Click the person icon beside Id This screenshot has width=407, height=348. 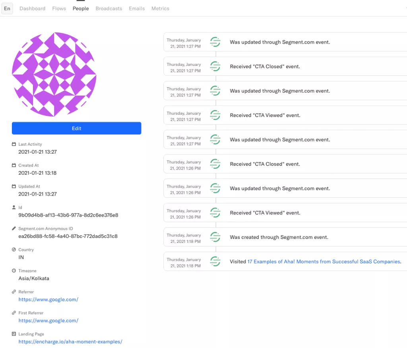tap(14, 207)
